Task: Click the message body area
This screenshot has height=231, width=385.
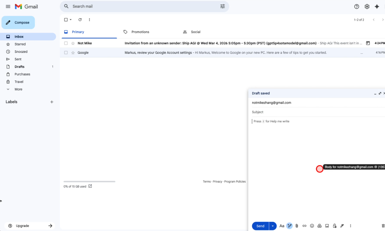Action: tap(318, 169)
